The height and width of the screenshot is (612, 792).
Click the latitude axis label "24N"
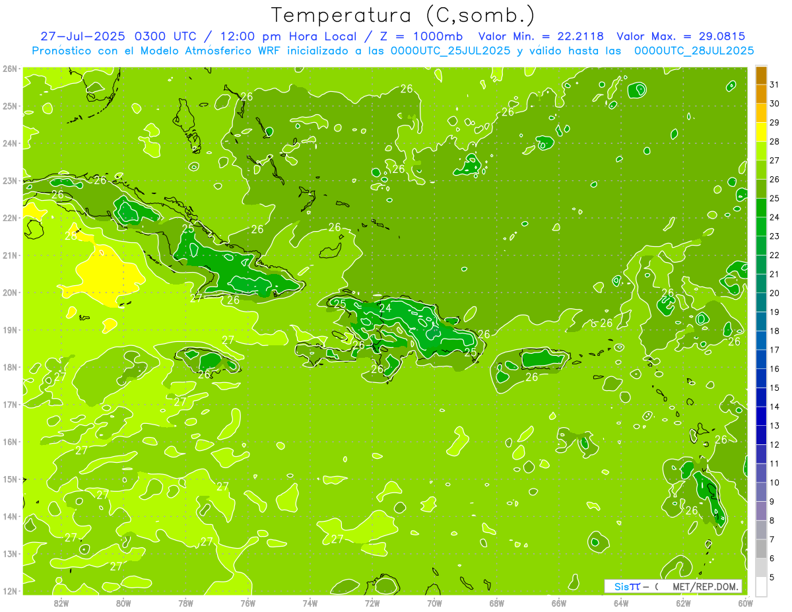click(x=9, y=143)
